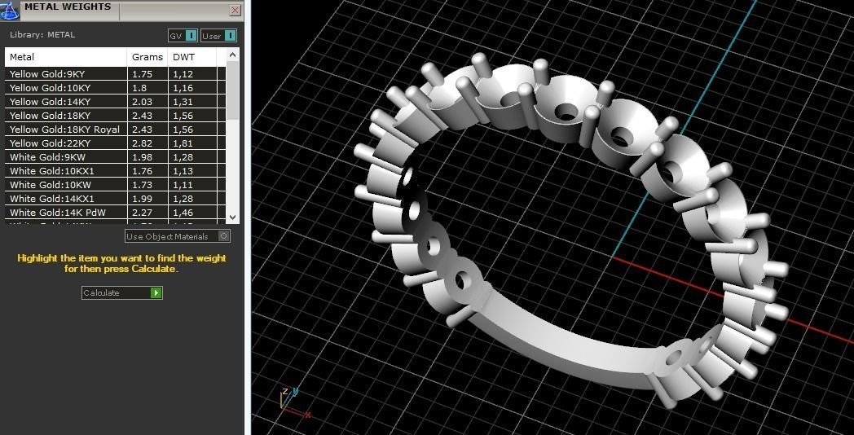Viewport: 854px width, 435px height.
Task: Click the Matrix logo icon beside Metal Weights
Action: click(9, 10)
